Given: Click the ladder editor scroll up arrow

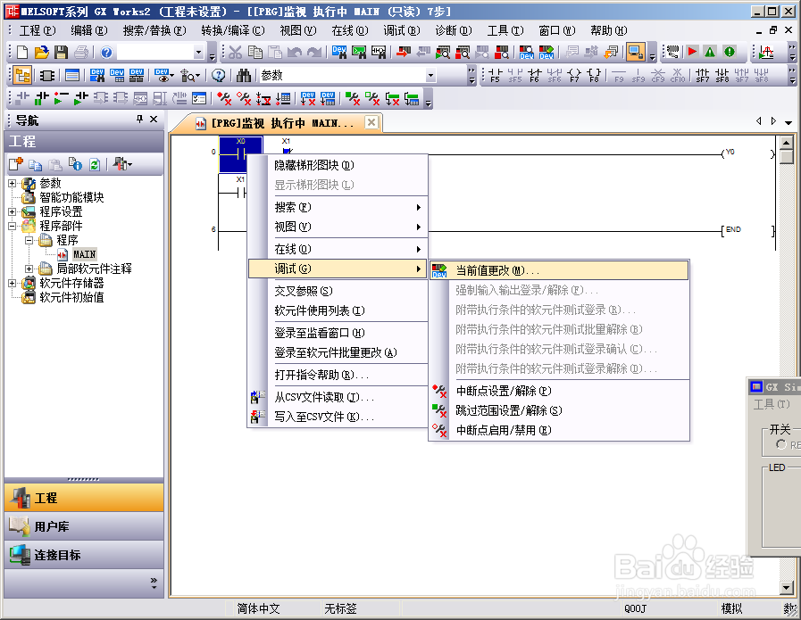Looking at the screenshot, I should [787, 143].
